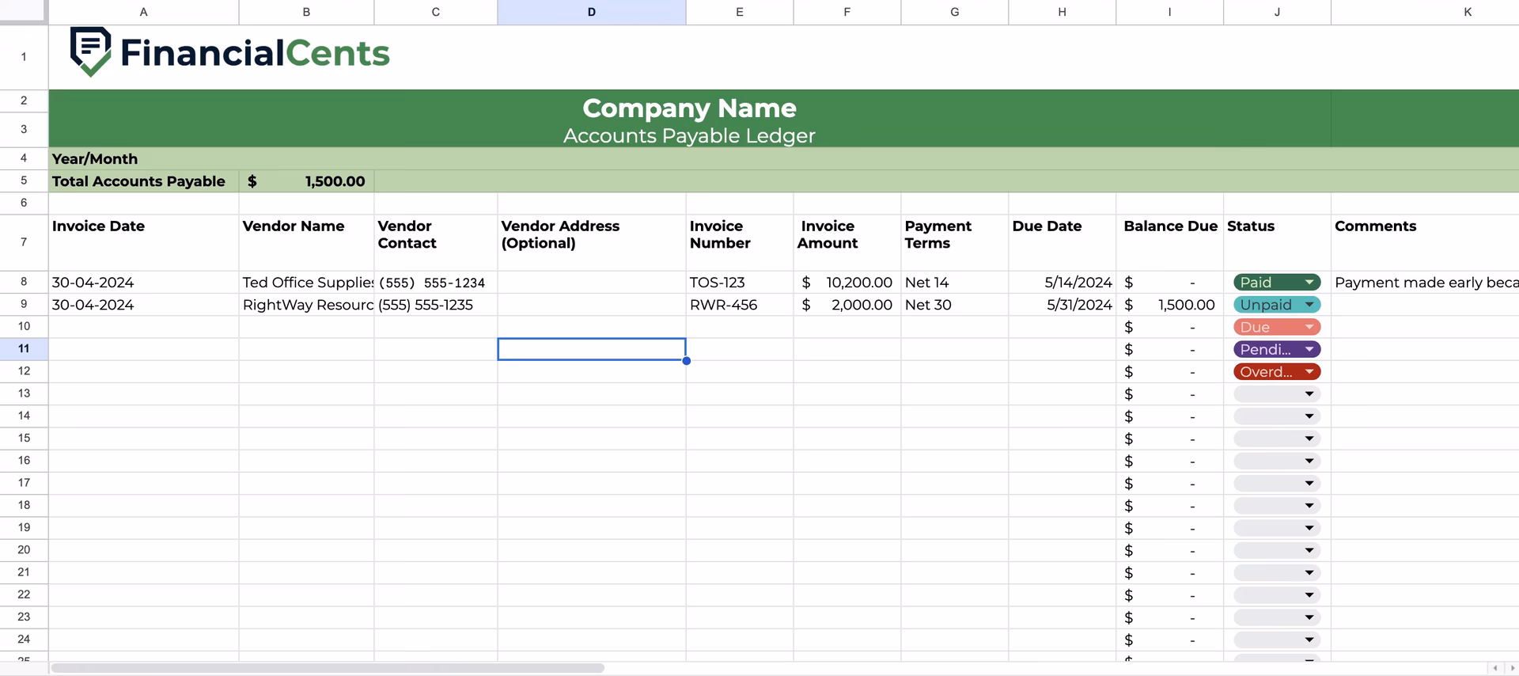Click the select-all corner box
The image size is (1519, 676).
pos(24,12)
